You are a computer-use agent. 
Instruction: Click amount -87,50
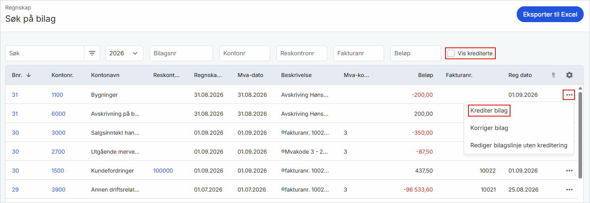coord(424,152)
